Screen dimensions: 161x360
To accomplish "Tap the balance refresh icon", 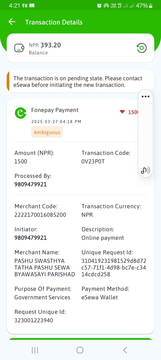I will [x=142, y=48].
